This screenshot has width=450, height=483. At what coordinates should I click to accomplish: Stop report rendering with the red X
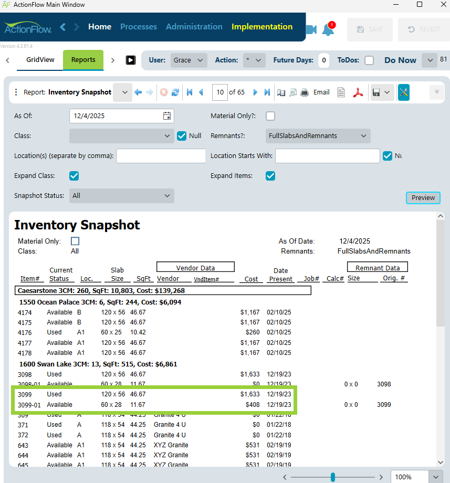164,92
